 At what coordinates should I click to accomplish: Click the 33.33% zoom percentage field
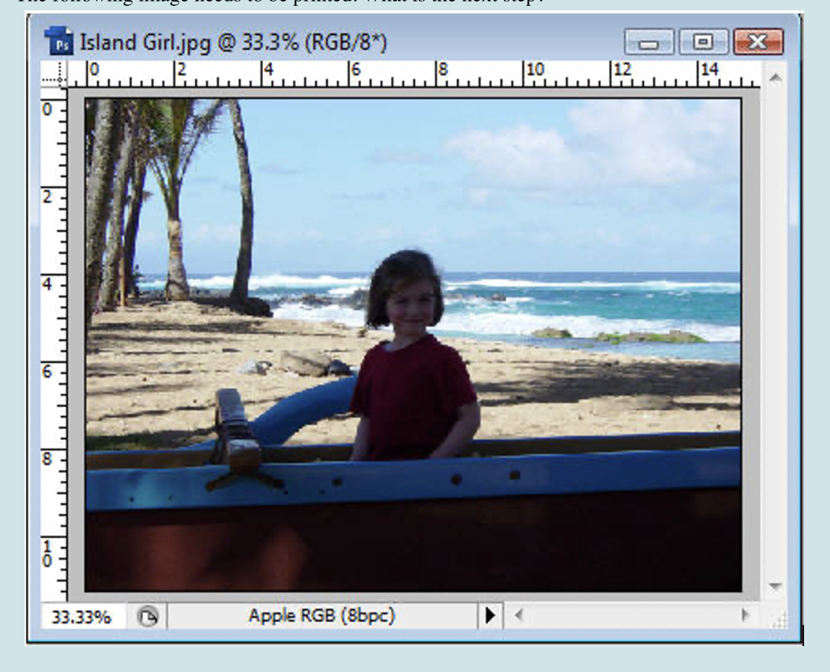coord(81,616)
